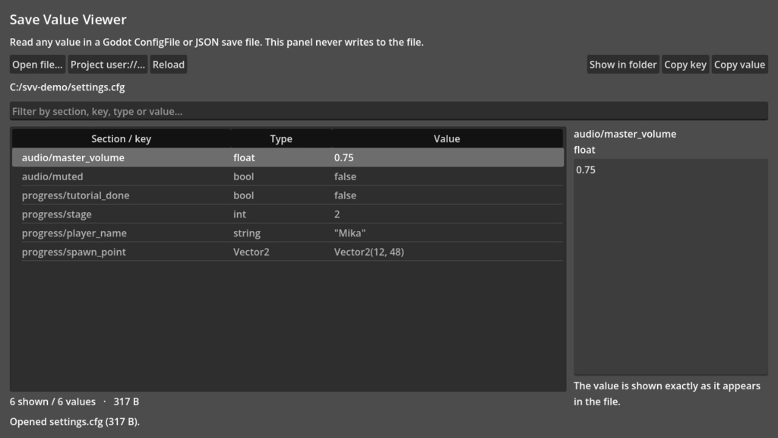Click the Section / key column header

coord(121,138)
